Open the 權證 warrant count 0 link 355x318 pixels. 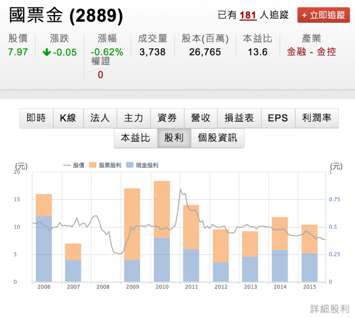point(100,74)
